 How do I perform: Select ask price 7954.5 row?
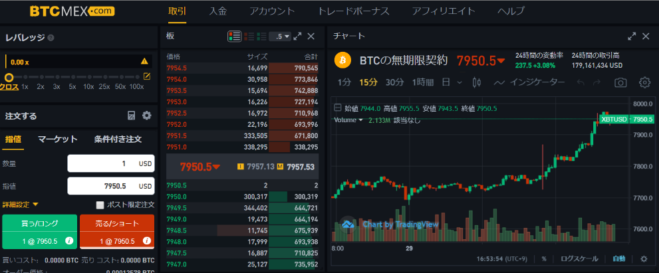pyautogui.click(x=243, y=68)
